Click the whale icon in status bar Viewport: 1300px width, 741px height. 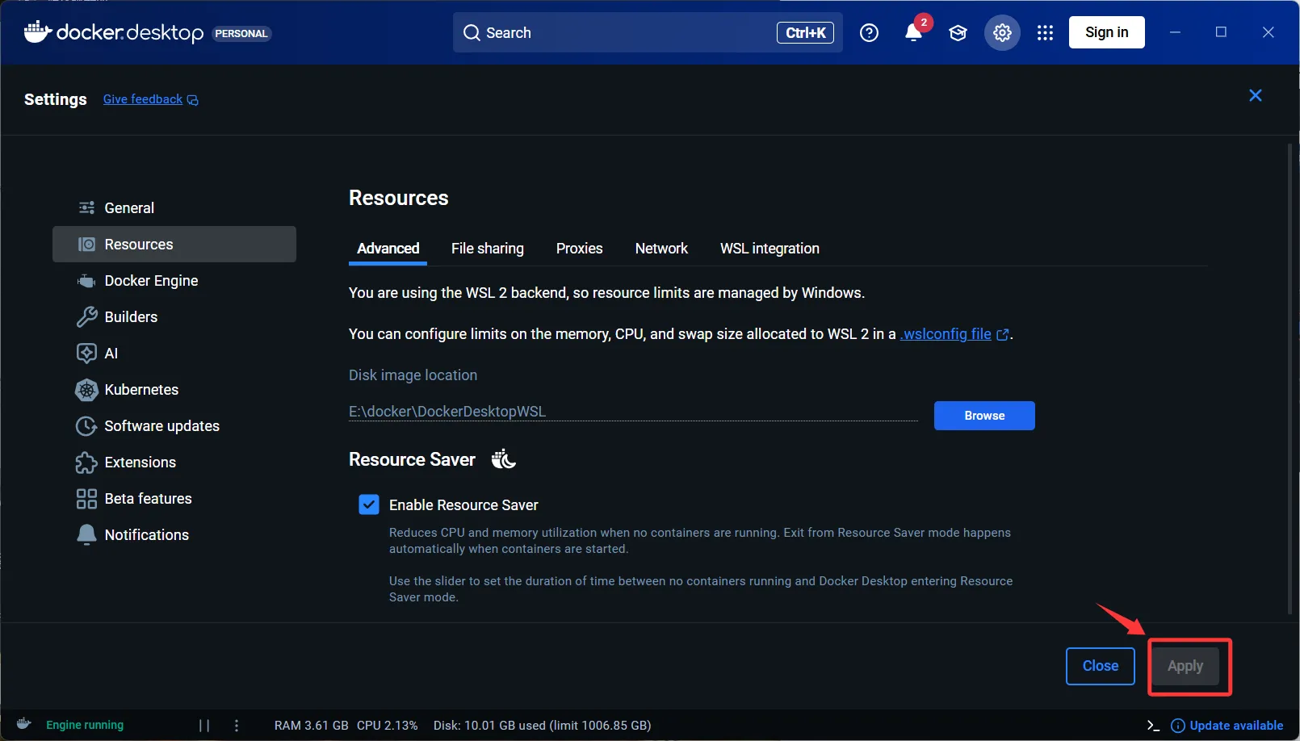pos(24,723)
